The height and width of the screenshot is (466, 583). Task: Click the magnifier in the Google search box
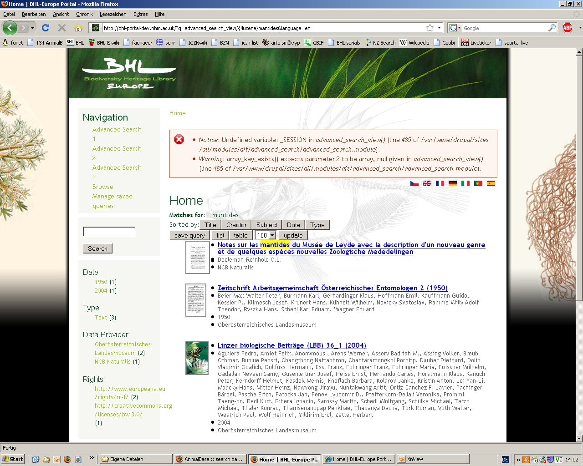[x=552, y=28]
